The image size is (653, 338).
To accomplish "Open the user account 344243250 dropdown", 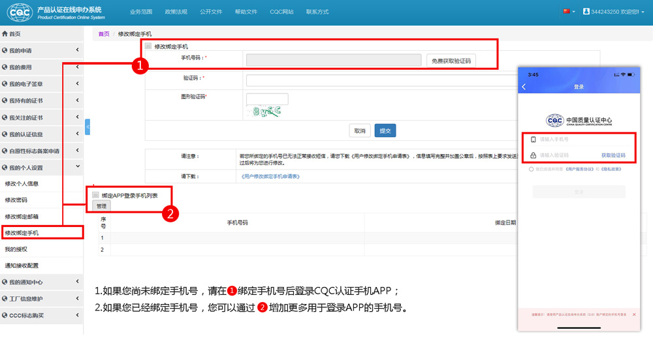I will (x=614, y=12).
